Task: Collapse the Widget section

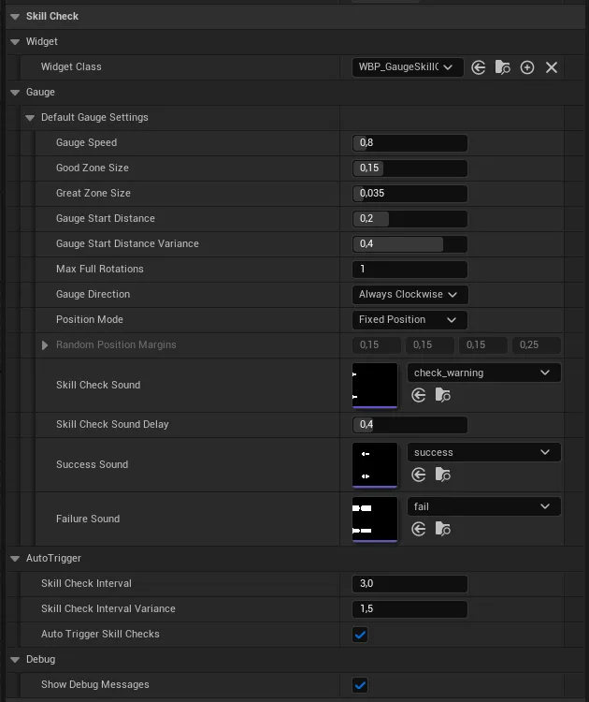Action: [15, 42]
